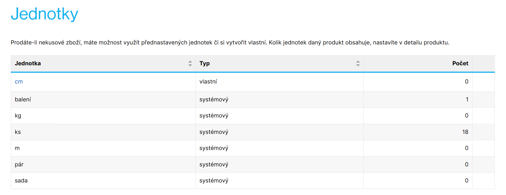Click the count 0 in cm row
This screenshot has width=506, height=195.
pyautogui.click(x=467, y=81)
